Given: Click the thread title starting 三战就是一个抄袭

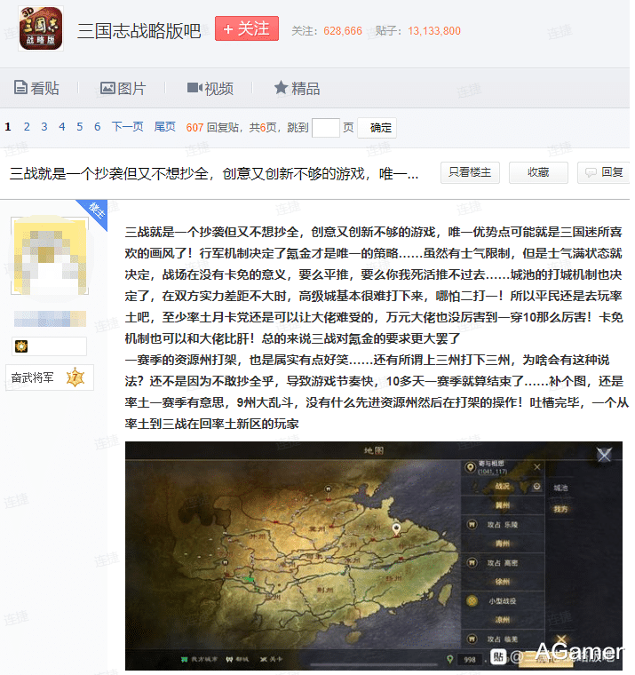Looking at the screenshot, I should pyautogui.click(x=214, y=173).
